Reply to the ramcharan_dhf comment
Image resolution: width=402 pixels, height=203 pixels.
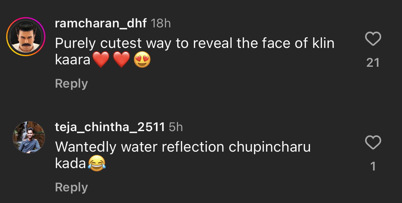coord(71,84)
